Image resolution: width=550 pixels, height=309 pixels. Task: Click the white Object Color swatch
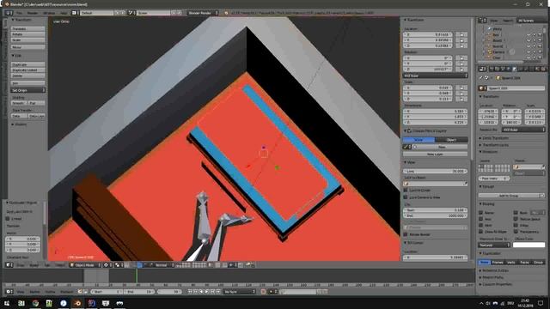point(529,245)
